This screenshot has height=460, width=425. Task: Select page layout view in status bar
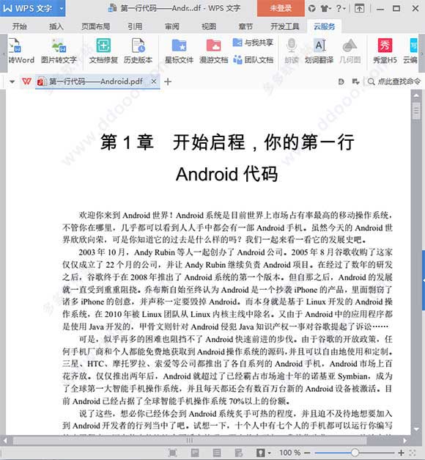[195, 453]
